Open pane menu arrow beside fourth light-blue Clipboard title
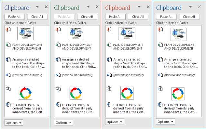 click(190, 7)
